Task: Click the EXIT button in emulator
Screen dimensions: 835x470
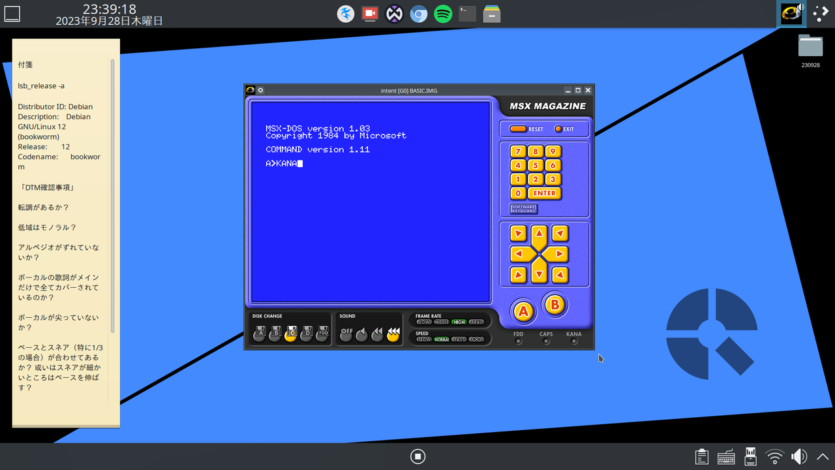Action: [x=558, y=129]
